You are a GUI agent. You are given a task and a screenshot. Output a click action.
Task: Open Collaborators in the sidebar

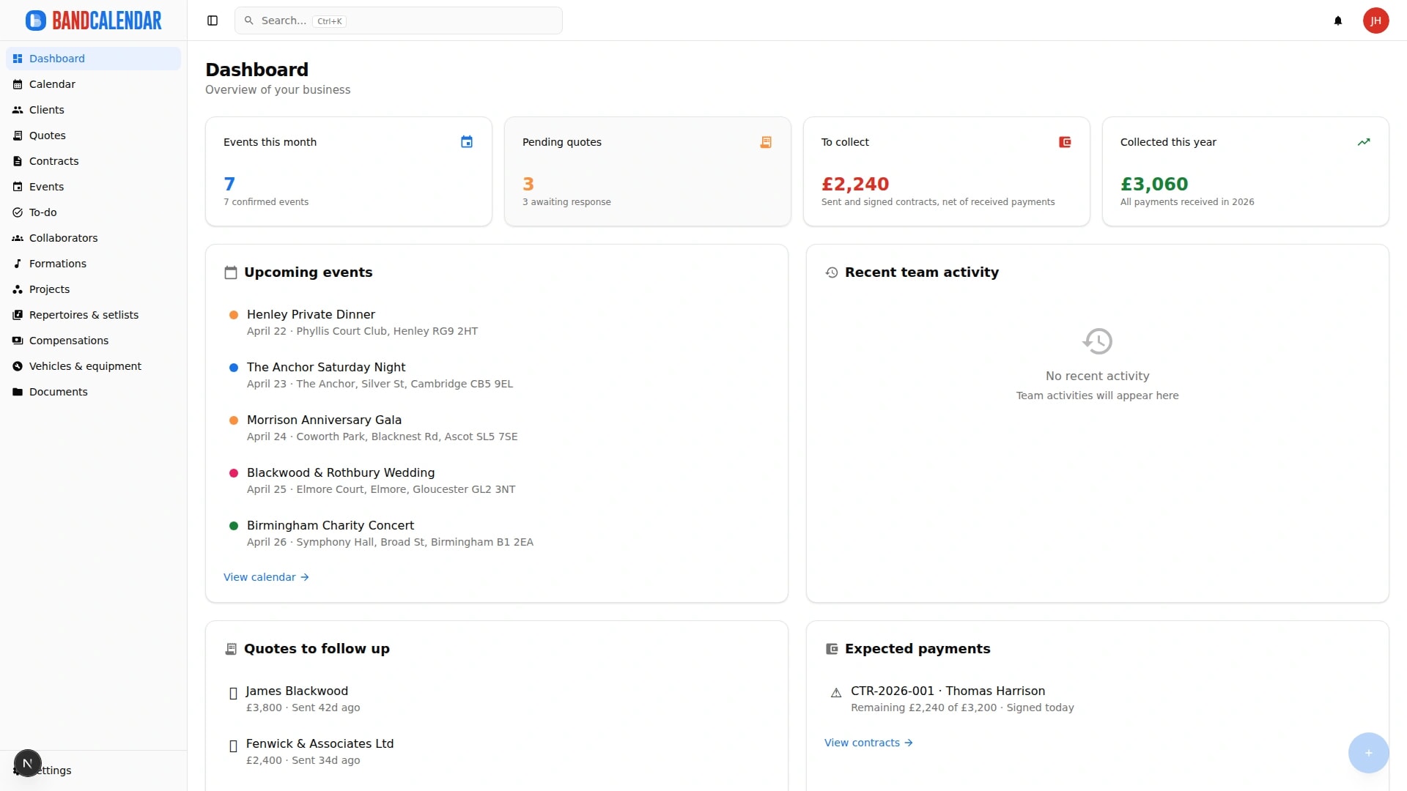coord(93,238)
